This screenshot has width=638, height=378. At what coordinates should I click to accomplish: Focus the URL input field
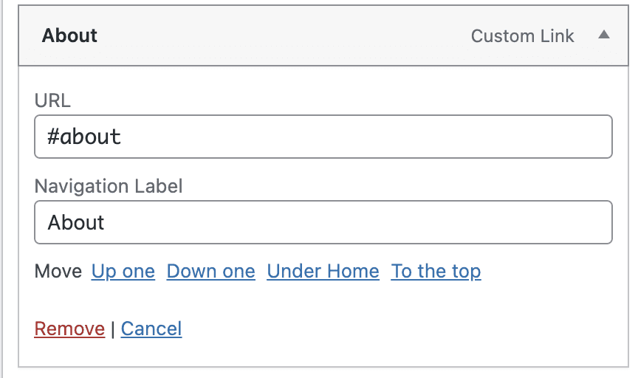[x=323, y=137]
